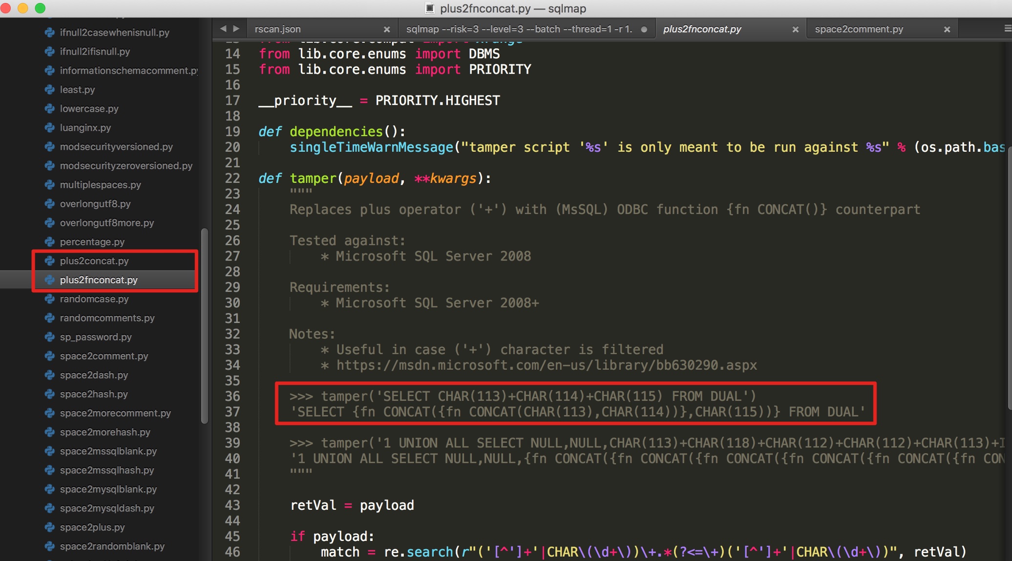Open modsecurityversioned.py in the sidebar
This screenshot has width=1012, height=561.
tap(116, 147)
